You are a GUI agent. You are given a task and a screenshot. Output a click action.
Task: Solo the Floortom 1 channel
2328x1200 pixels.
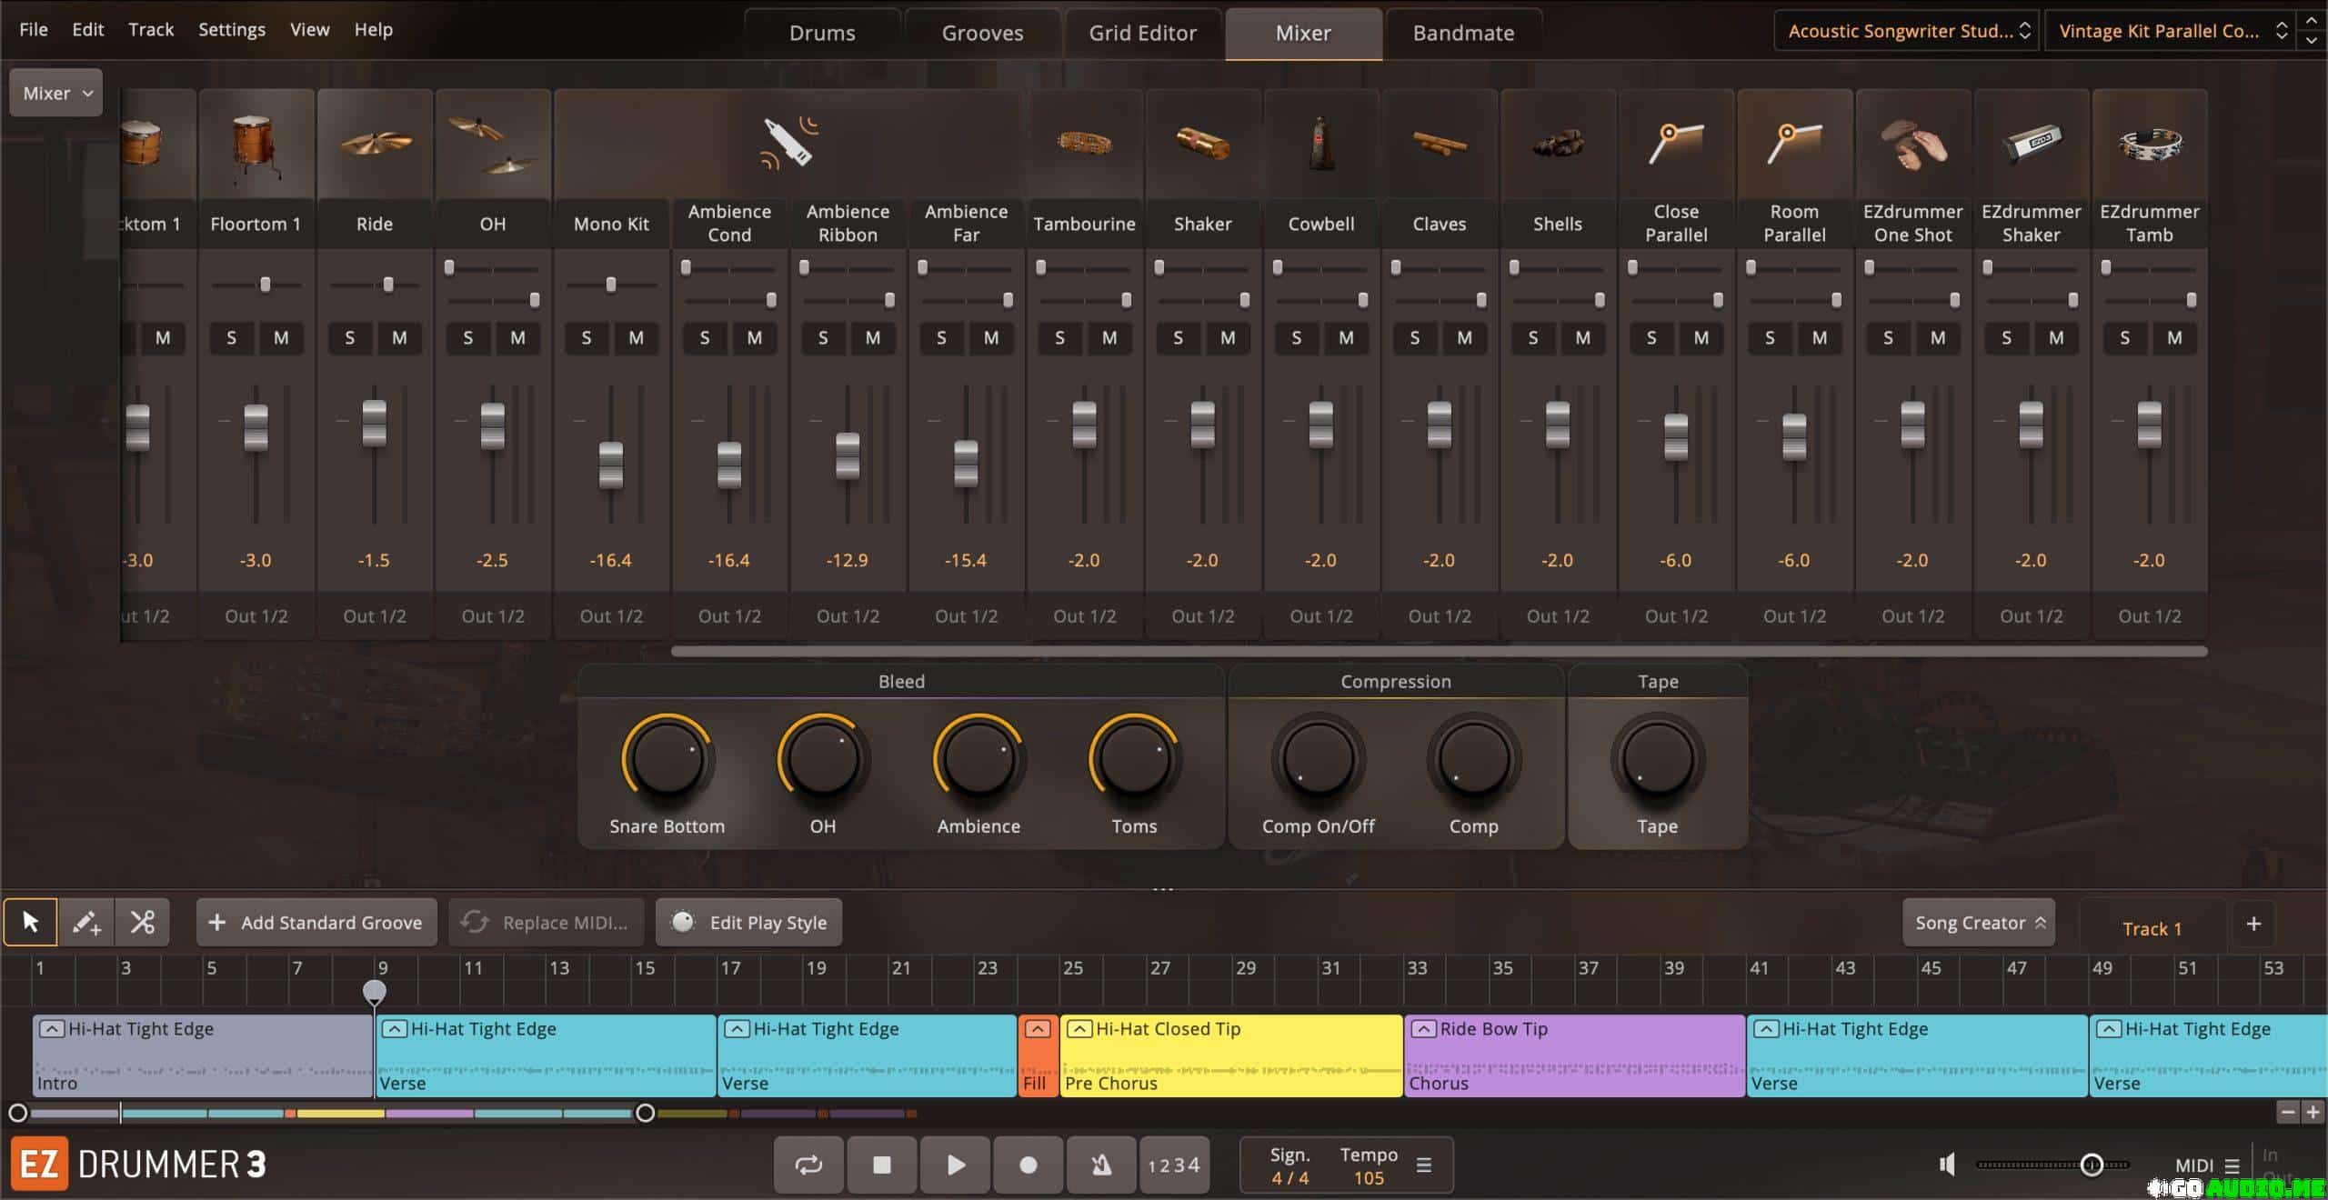coord(231,338)
